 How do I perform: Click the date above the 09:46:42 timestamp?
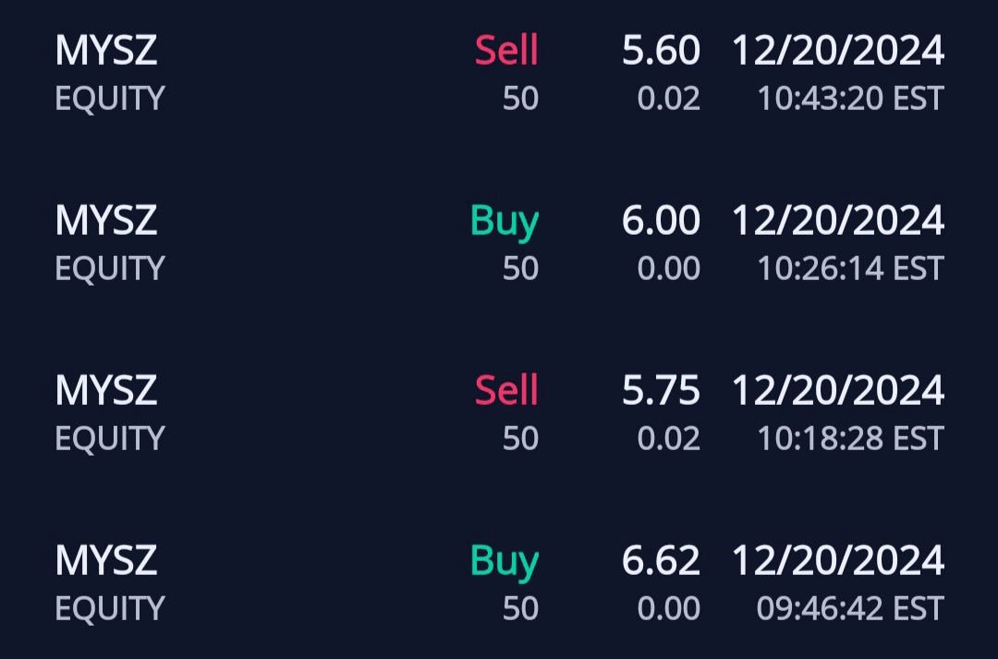tap(837, 560)
